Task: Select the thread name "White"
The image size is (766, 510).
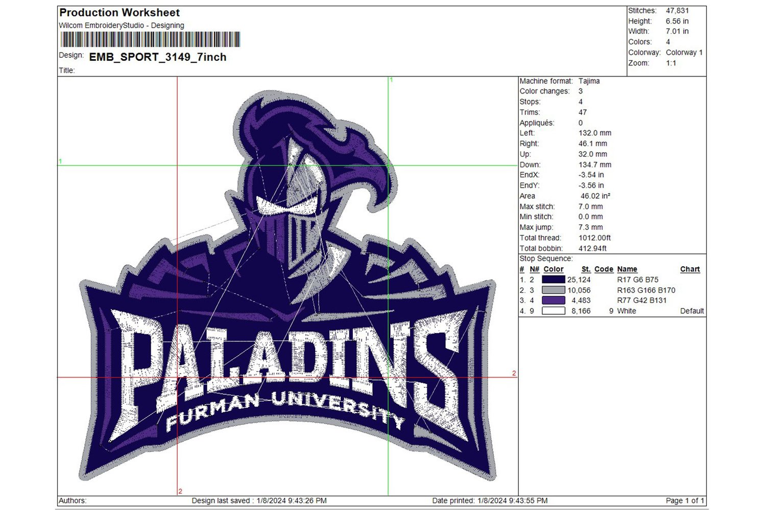Action: (627, 311)
